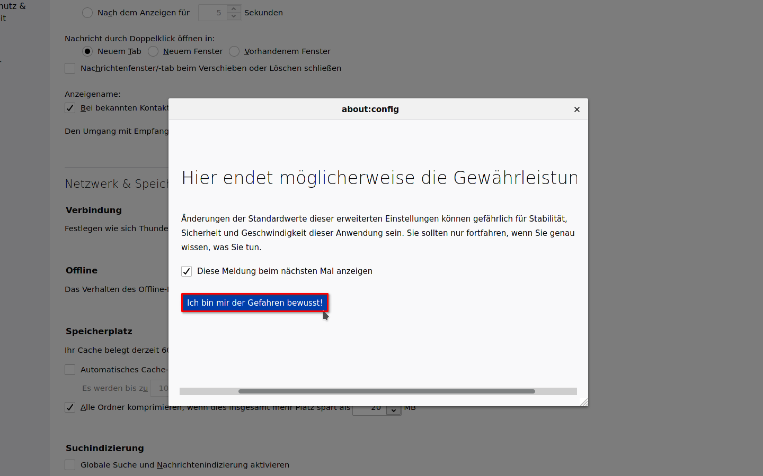The height and width of the screenshot is (476, 763).
Task: Enable 'Nachrichtenfenster/-tab beim Verschieben oder Löschen schließen'
Action: point(70,68)
